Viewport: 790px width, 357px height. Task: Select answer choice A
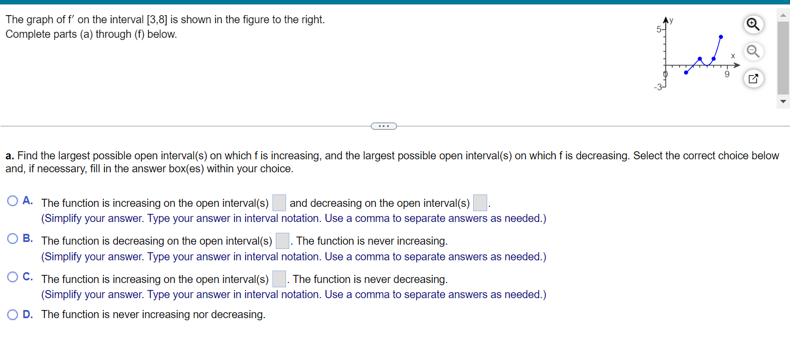12,200
